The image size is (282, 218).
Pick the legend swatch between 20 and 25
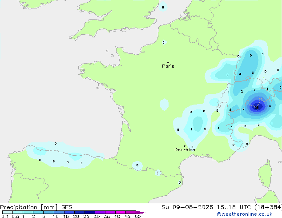click(79, 212)
